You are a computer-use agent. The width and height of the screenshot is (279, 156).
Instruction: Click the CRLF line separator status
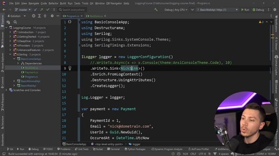click(193, 154)
